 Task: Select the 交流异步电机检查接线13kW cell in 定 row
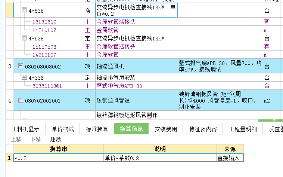click(136, 39)
